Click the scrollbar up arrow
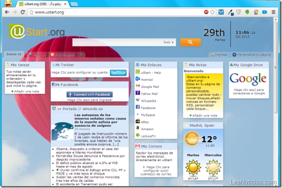The height and width of the screenshot is (188, 282). click(275, 19)
